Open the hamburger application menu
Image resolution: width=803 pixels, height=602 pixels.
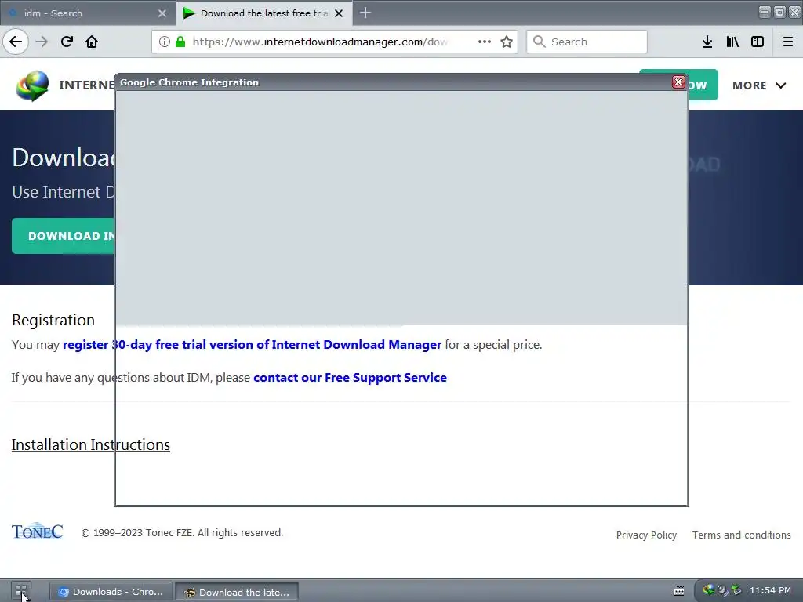click(788, 42)
